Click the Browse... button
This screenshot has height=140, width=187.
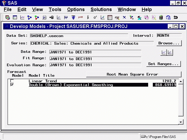tap(169, 43)
